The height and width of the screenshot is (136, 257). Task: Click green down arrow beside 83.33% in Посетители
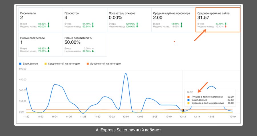tap(49, 24)
